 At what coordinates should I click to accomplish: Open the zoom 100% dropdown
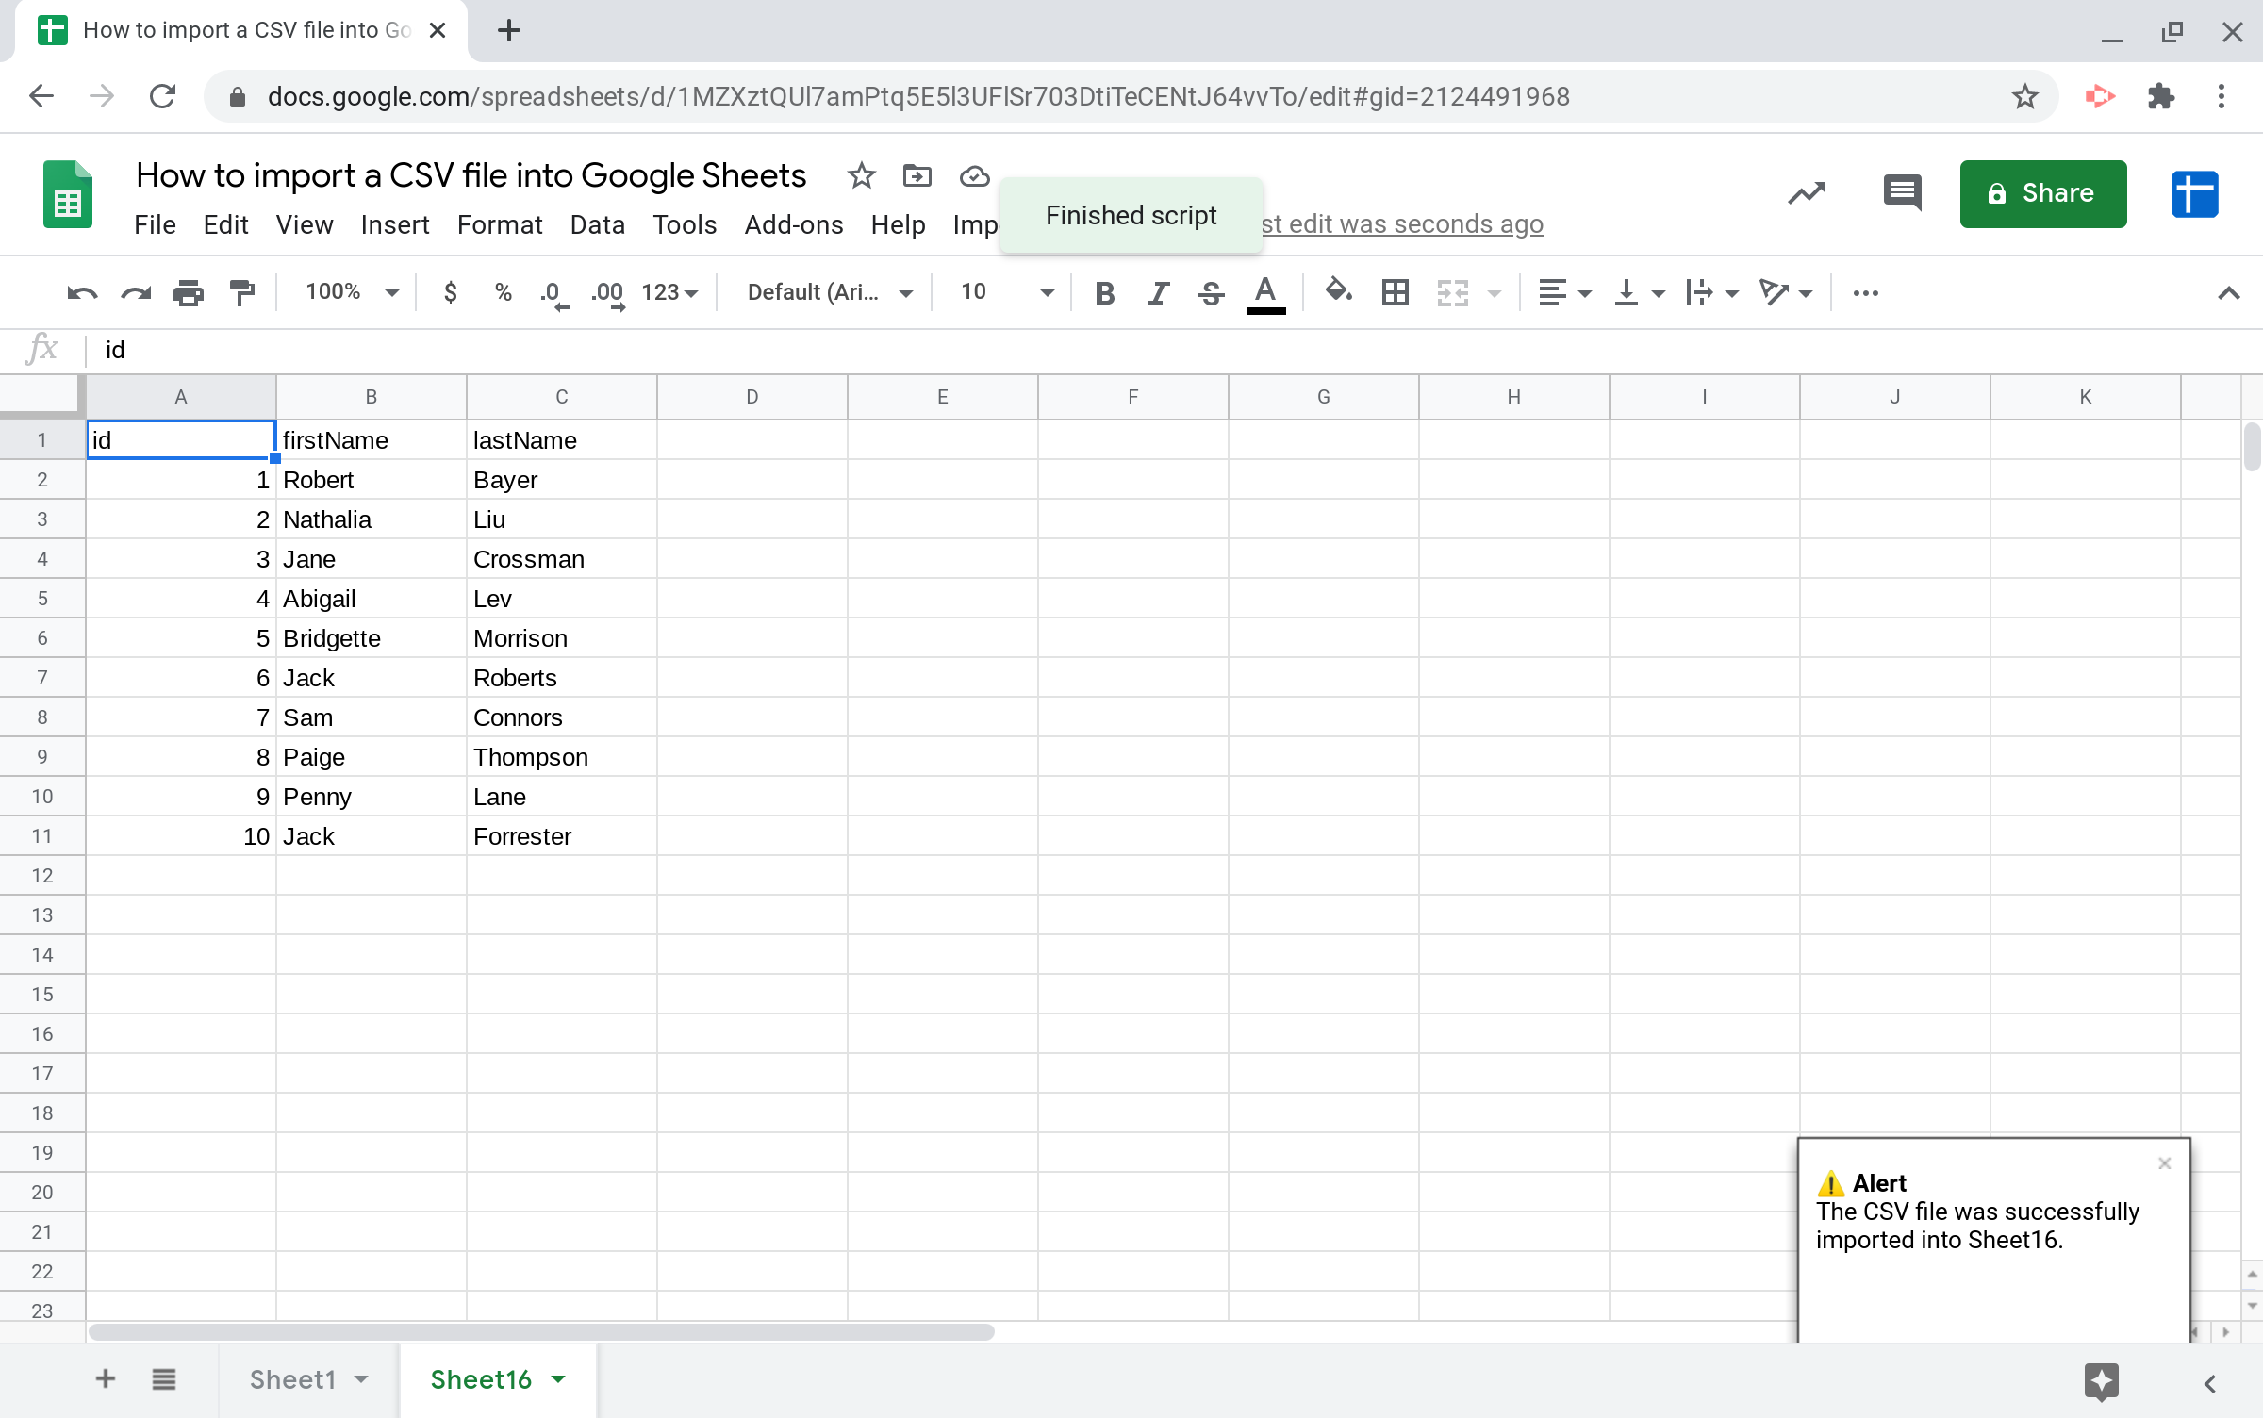point(353,292)
